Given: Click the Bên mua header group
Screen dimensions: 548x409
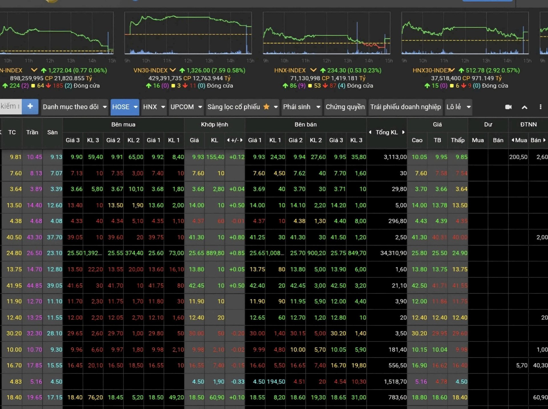Looking at the screenshot, I should [123, 125].
